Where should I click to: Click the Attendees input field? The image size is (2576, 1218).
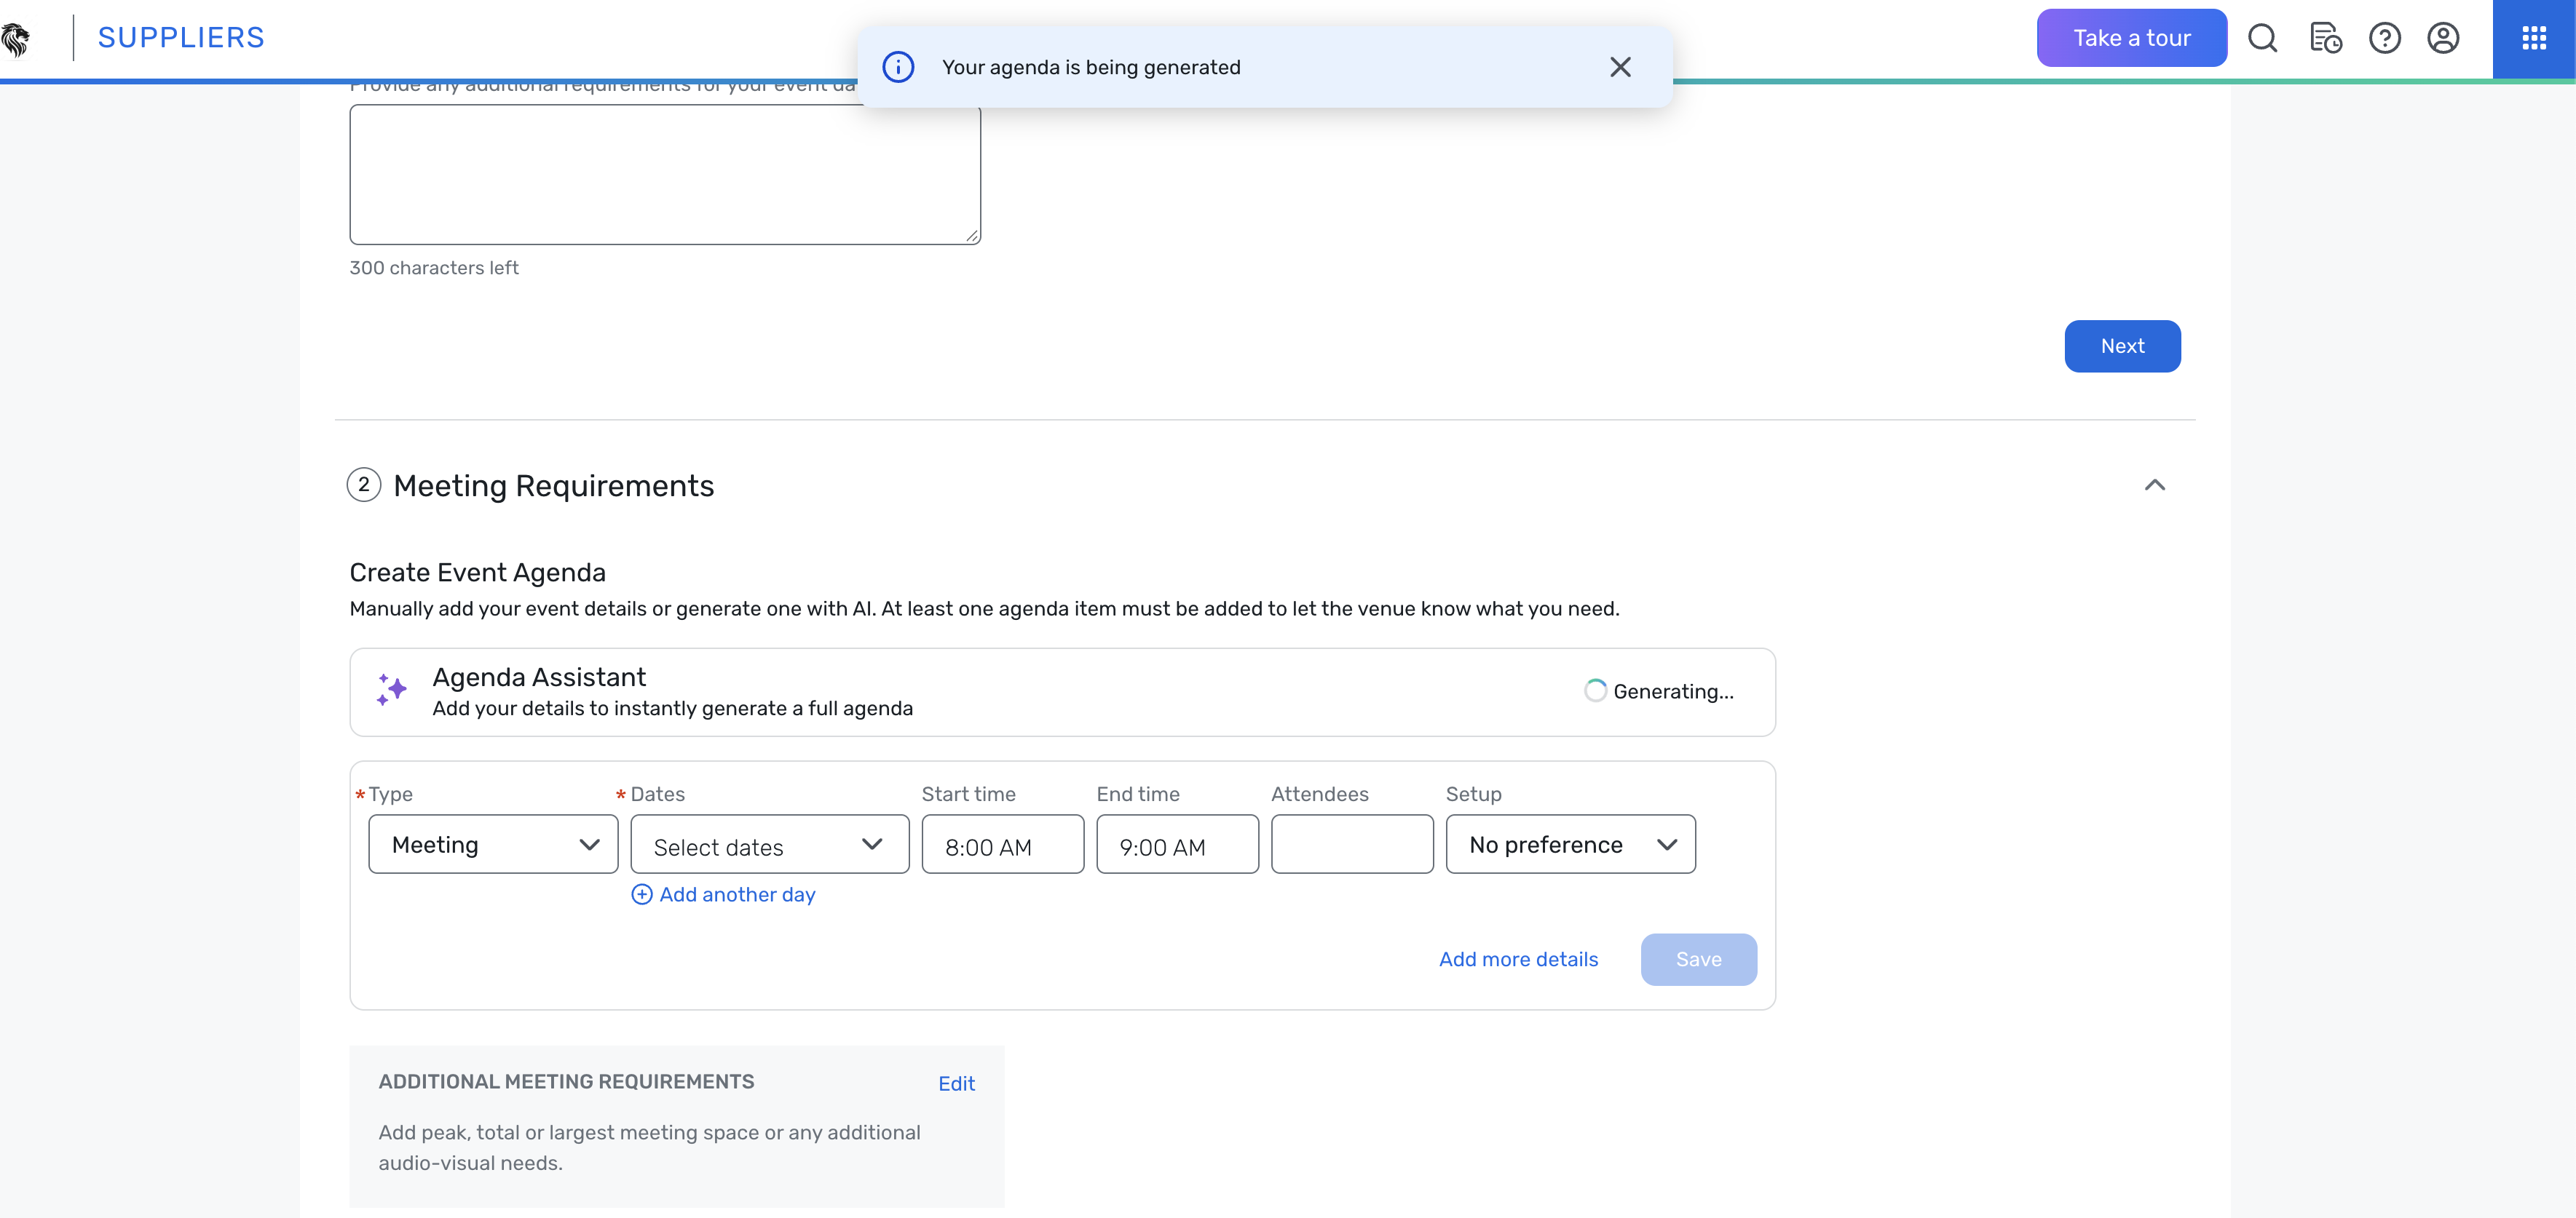1352,844
